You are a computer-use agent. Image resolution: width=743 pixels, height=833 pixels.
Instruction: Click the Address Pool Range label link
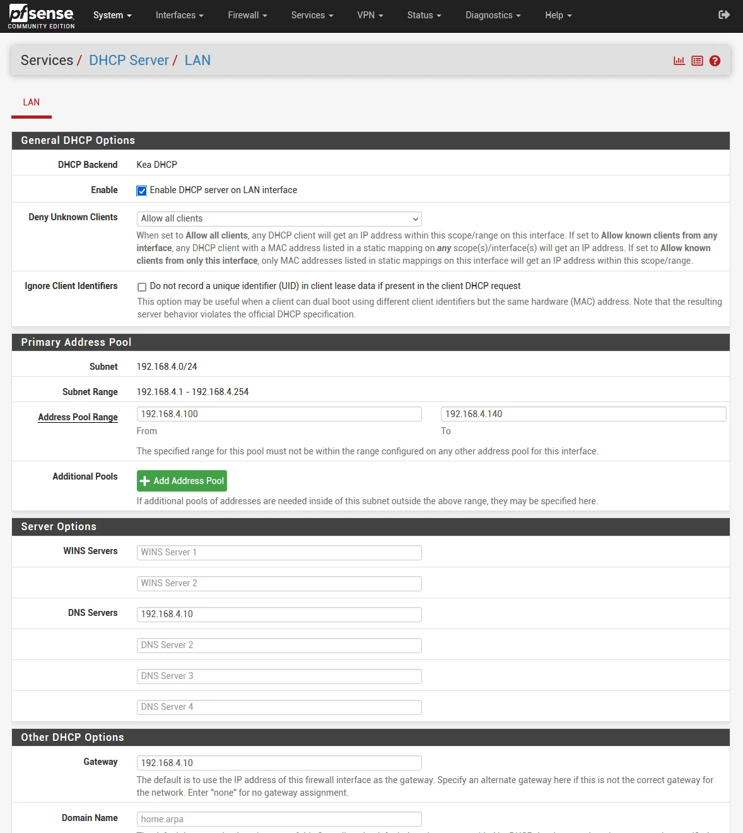[78, 417]
